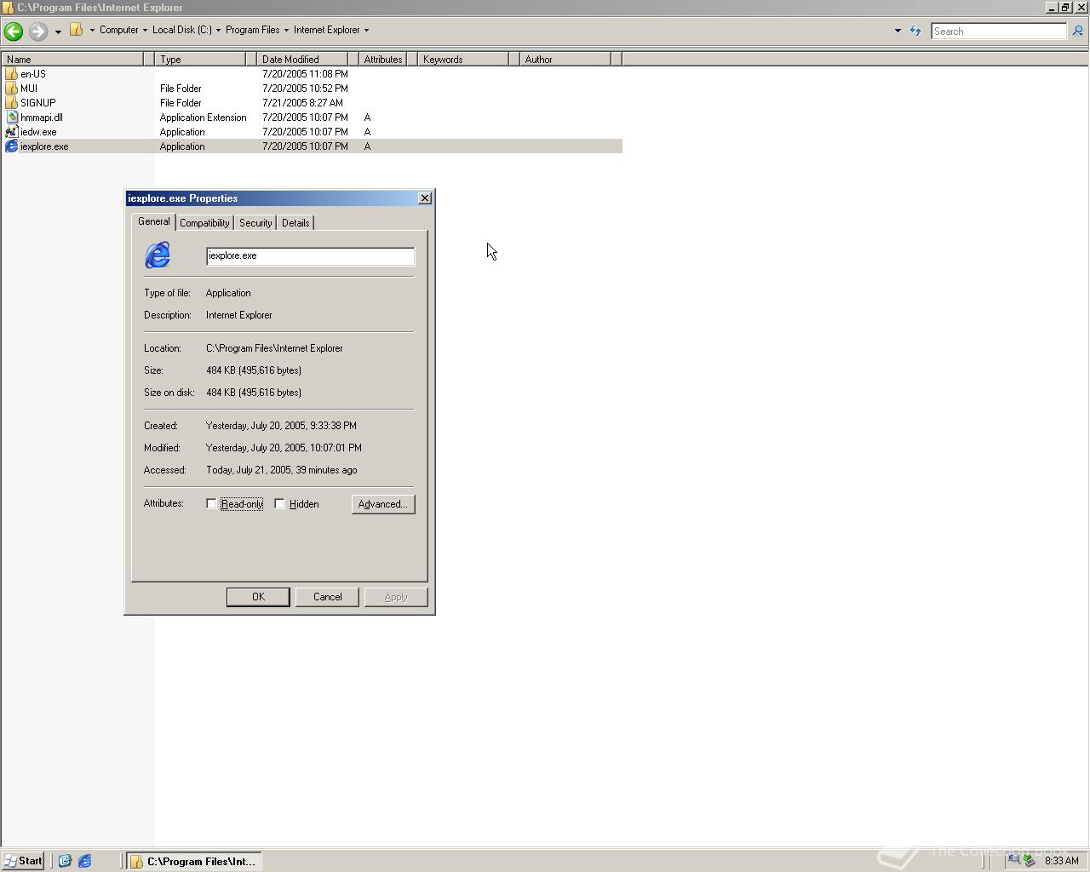Launch Internet Explorer from quick launch
Viewport: 1090px width, 872px height.
(85, 861)
